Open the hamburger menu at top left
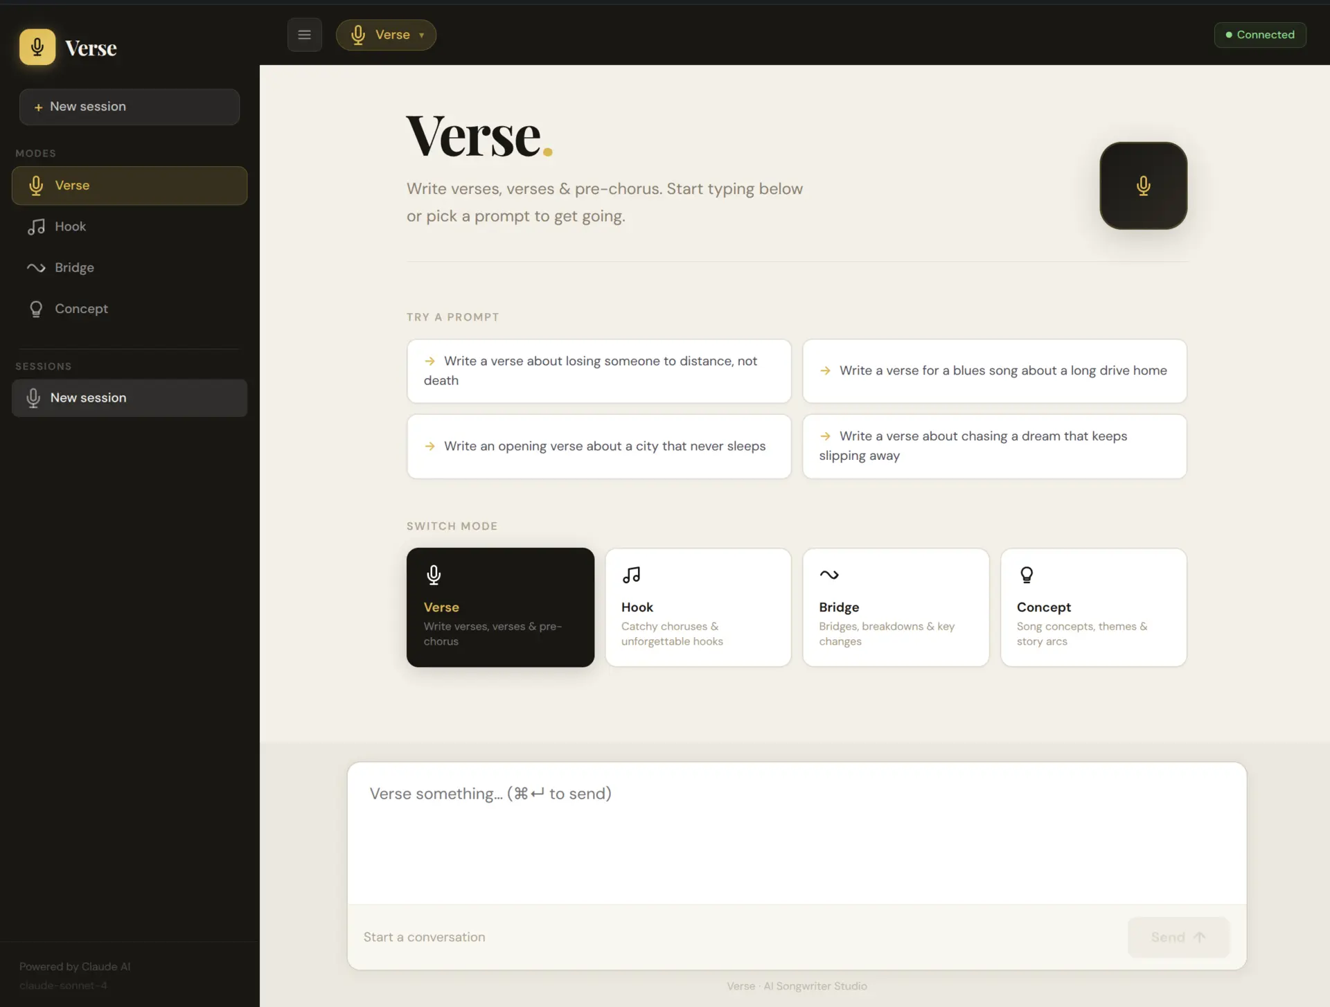The height and width of the screenshot is (1007, 1330). pos(305,35)
